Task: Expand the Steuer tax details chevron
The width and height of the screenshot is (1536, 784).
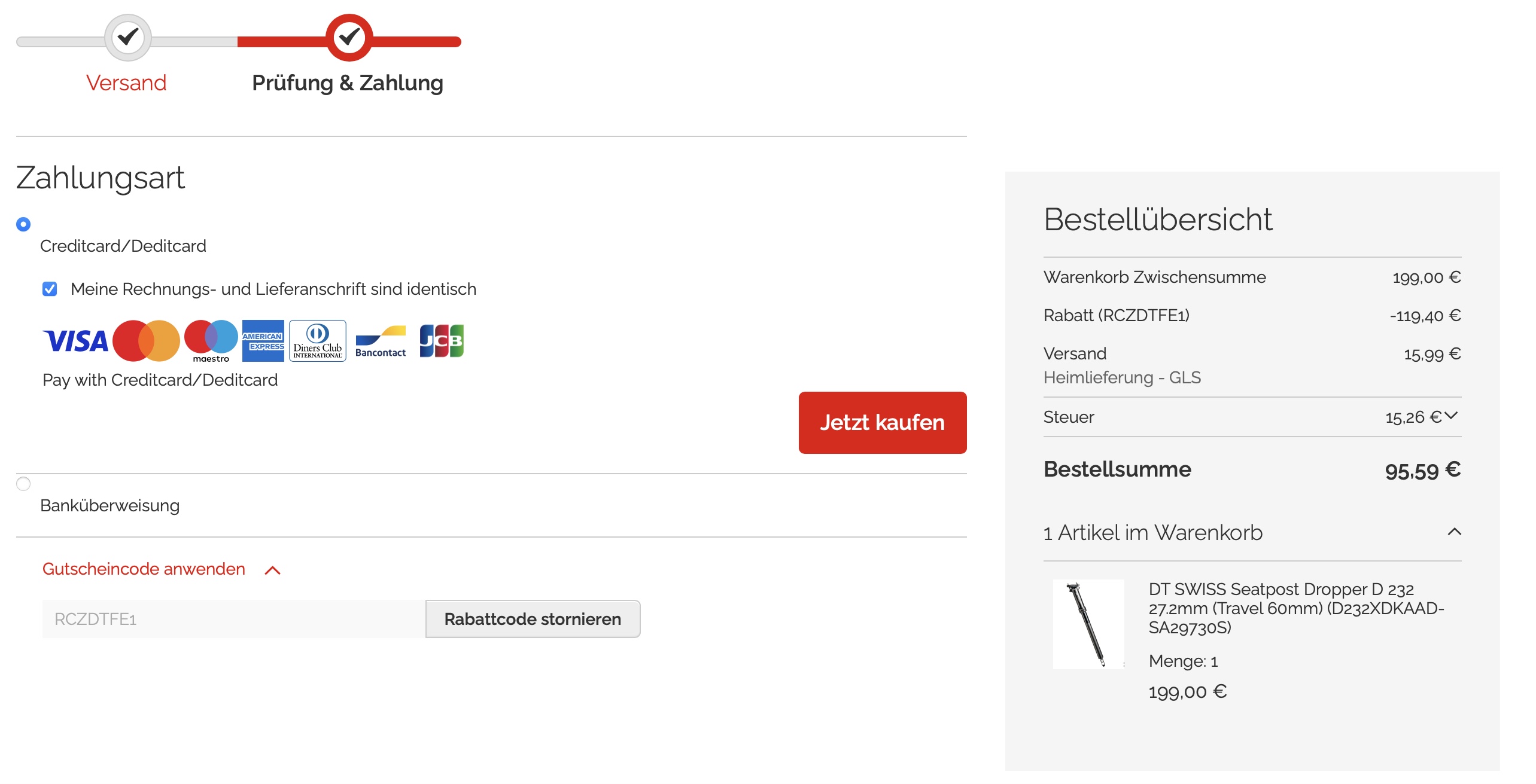Action: (x=1451, y=416)
